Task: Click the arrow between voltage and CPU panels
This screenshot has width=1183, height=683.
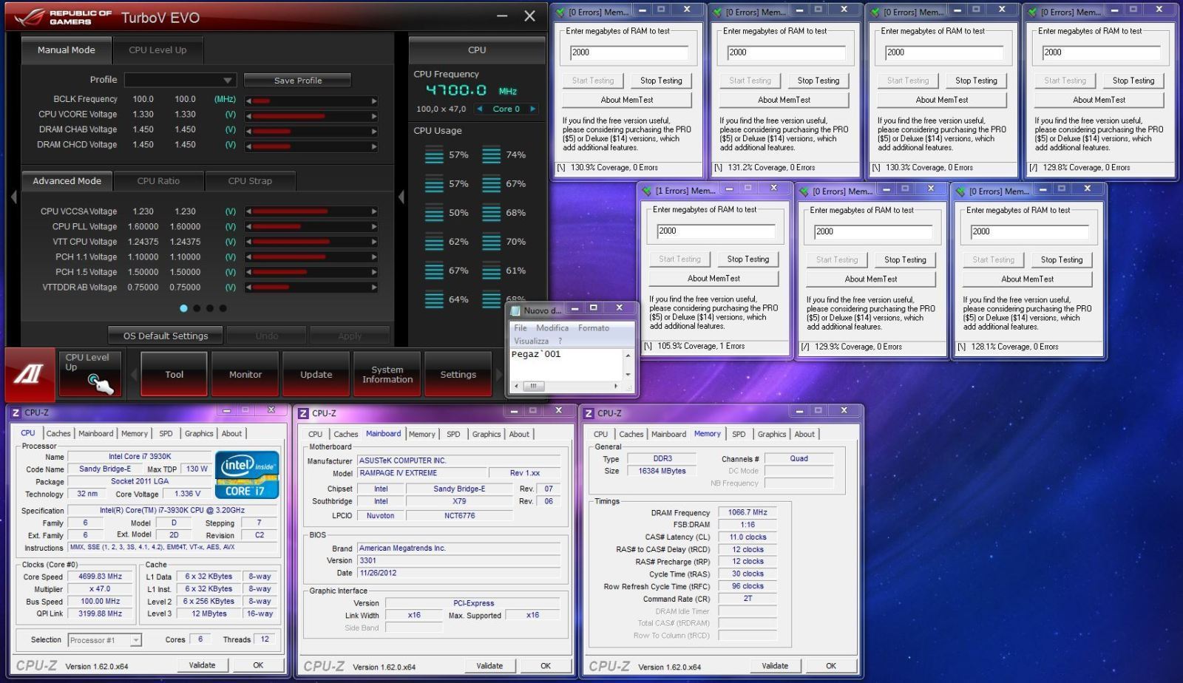Action: [x=401, y=197]
